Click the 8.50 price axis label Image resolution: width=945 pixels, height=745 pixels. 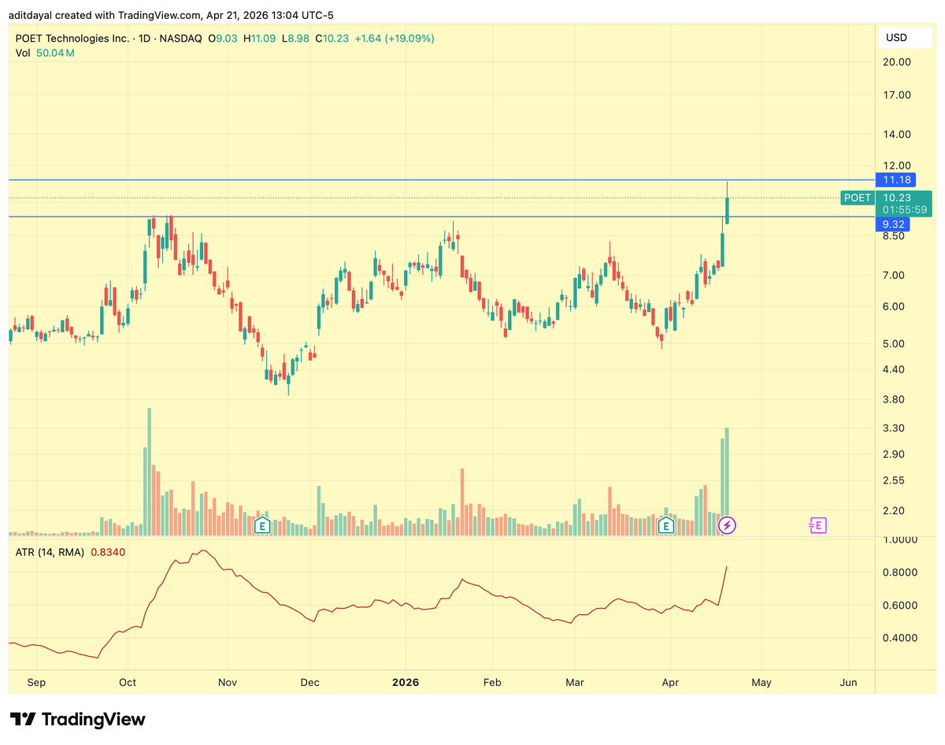coord(895,236)
